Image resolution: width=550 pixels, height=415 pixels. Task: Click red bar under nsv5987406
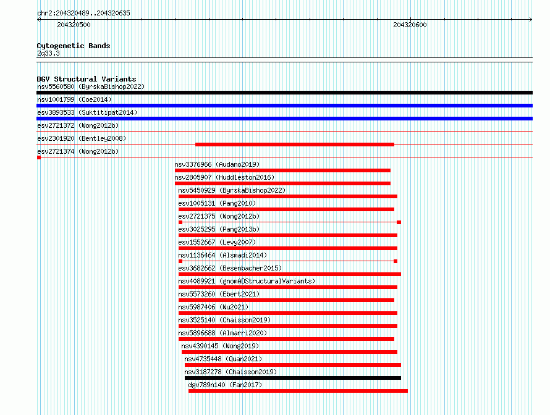click(288, 313)
